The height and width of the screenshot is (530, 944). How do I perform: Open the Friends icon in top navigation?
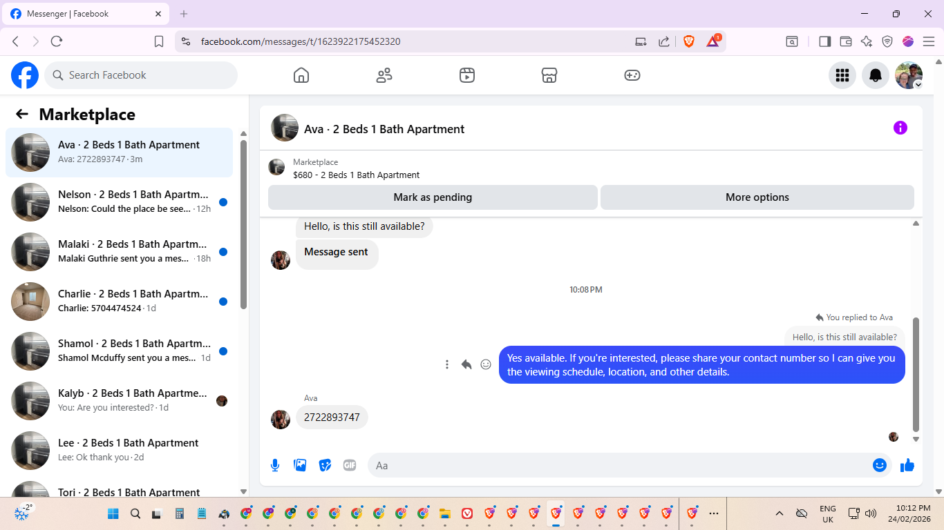pyautogui.click(x=384, y=75)
